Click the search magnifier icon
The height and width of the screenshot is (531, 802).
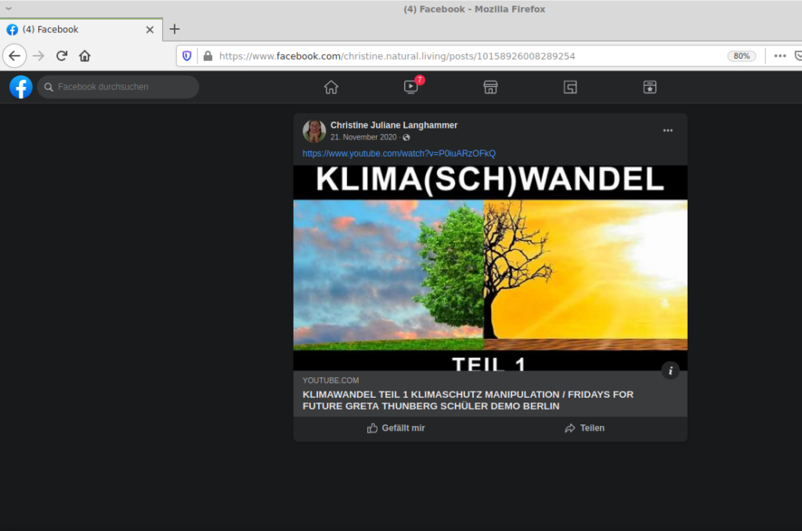49,87
